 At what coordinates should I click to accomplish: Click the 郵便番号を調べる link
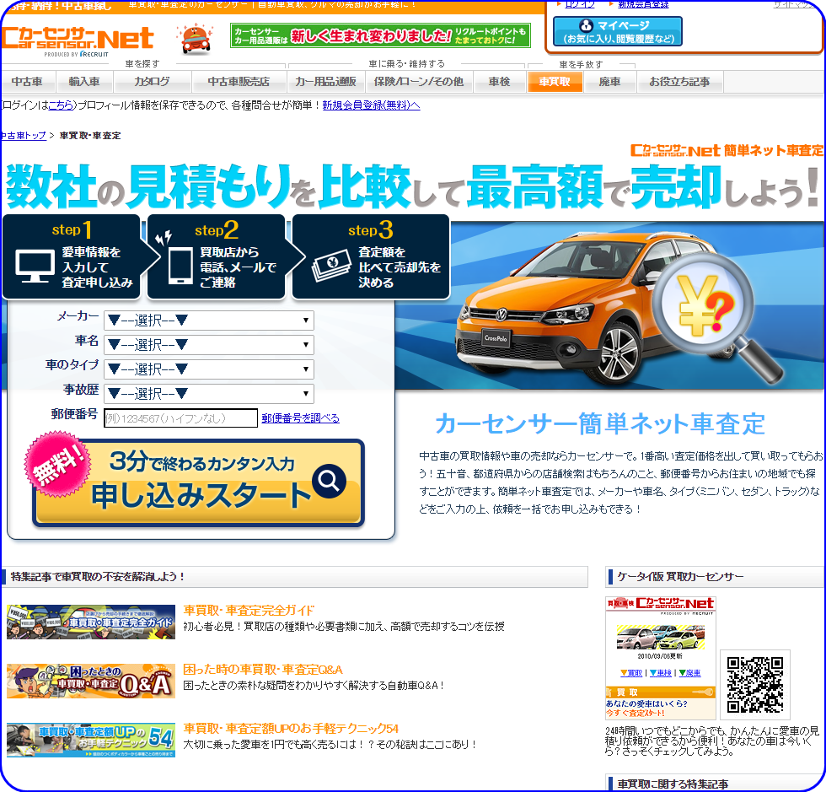point(300,418)
